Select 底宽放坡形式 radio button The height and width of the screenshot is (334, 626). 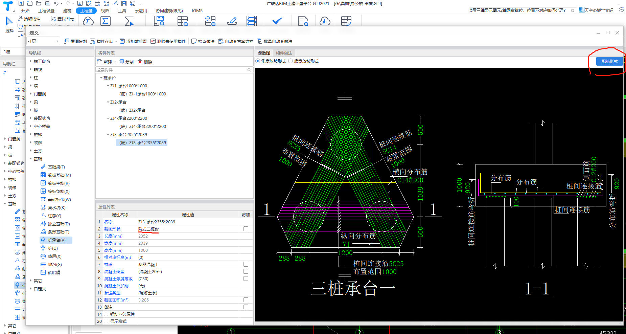(291, 61)
